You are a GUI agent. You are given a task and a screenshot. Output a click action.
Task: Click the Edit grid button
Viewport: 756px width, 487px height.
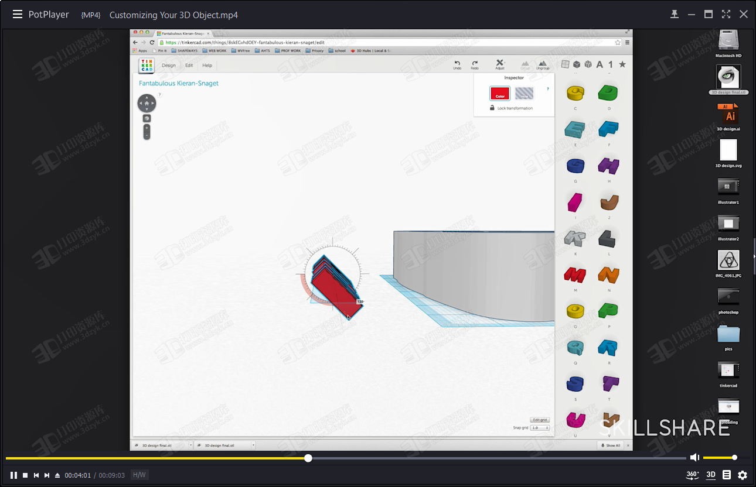[540, 420]
